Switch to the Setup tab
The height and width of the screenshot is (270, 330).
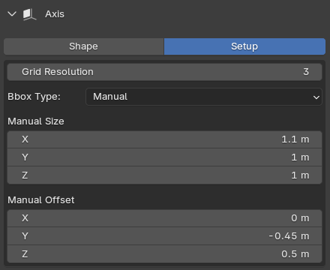tap(244, 46)
